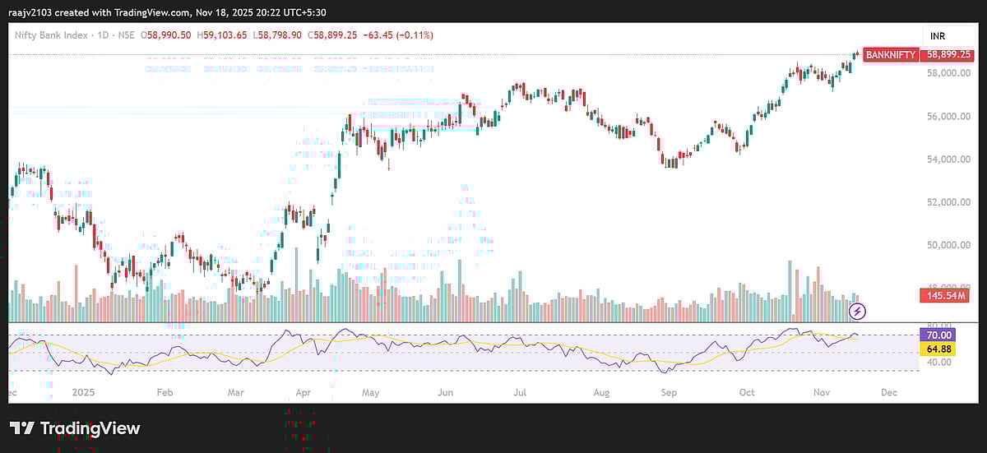This screenshot has height=453, width=987.
Task: Click the purple 70.00 RSI label
Action: 938,335
